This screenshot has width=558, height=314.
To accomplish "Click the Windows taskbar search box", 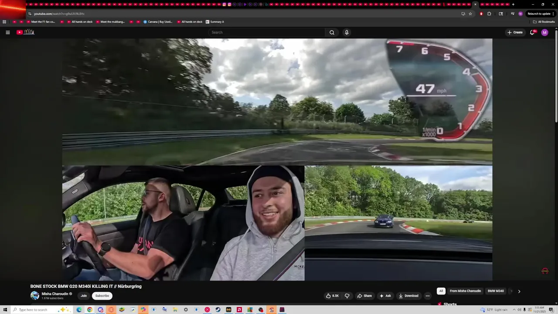I will (41, 310).
